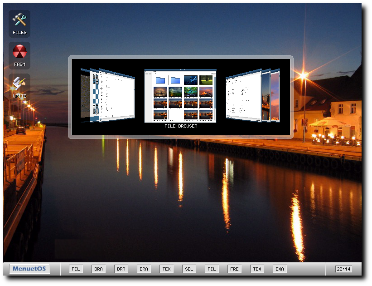Activate the FRE taskbar button
This screenshot has height=286, width=372.
[x=234, y=269]
